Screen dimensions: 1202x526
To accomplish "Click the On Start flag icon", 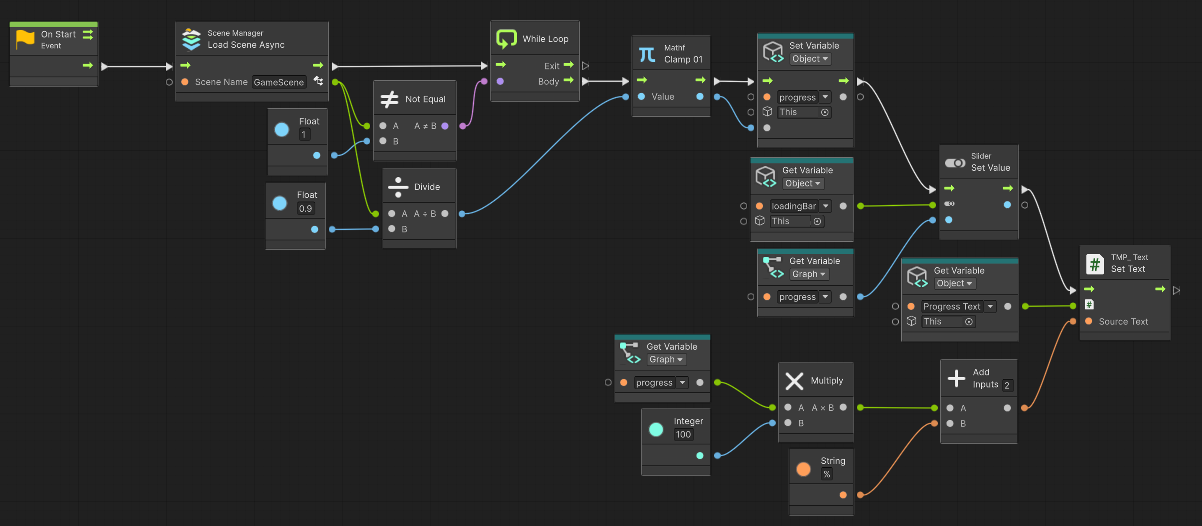I will [x=25, y=39].
